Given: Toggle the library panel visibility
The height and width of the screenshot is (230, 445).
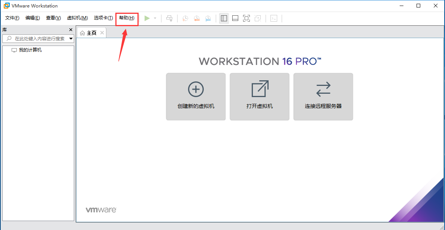Looking at the screenshot, I should coord(224,18).
